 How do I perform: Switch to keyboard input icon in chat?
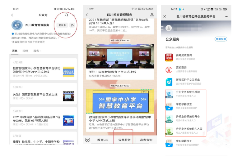click(x=87, y=140)
